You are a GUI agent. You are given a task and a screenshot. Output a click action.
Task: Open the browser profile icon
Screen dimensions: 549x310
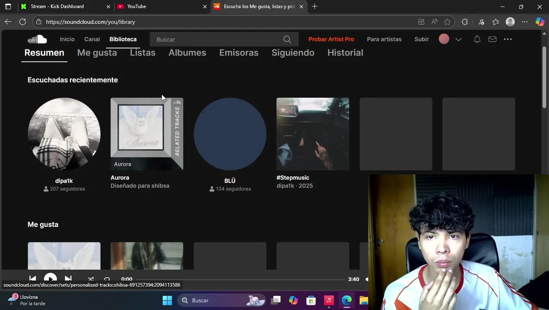pyautogui.click(x=510, y=22)
